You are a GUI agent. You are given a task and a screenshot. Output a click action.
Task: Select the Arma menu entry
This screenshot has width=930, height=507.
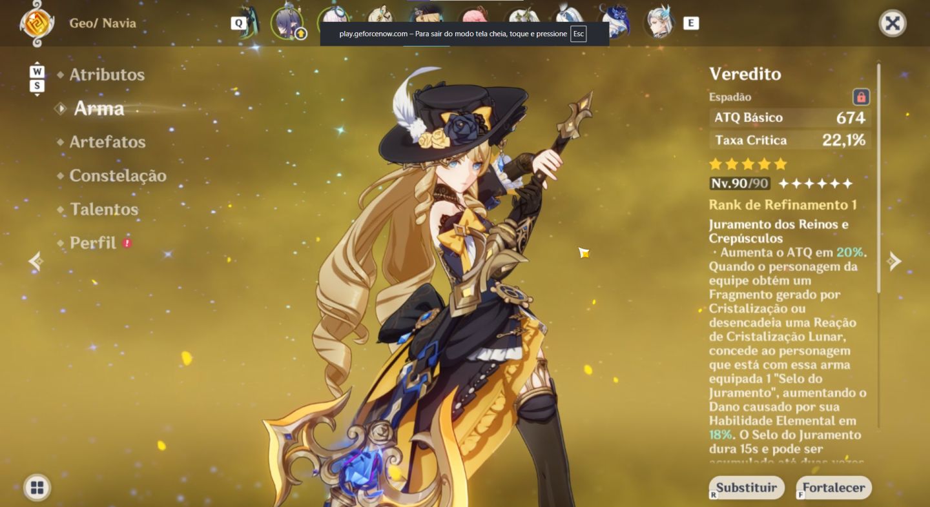pyautogui.click(x=99, y=108)
